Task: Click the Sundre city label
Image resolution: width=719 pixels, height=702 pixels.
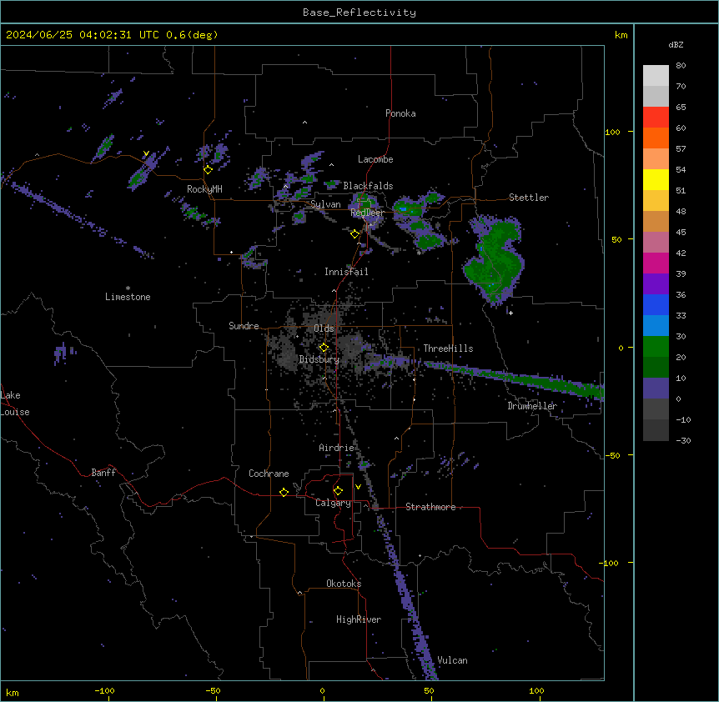Action: (x=244, y=326)
